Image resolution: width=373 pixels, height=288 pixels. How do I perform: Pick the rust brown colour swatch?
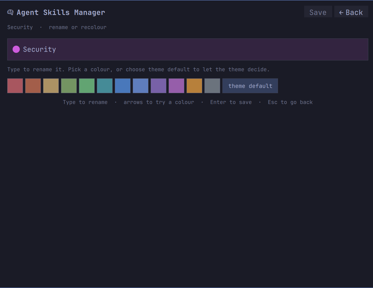click(33, 86)
